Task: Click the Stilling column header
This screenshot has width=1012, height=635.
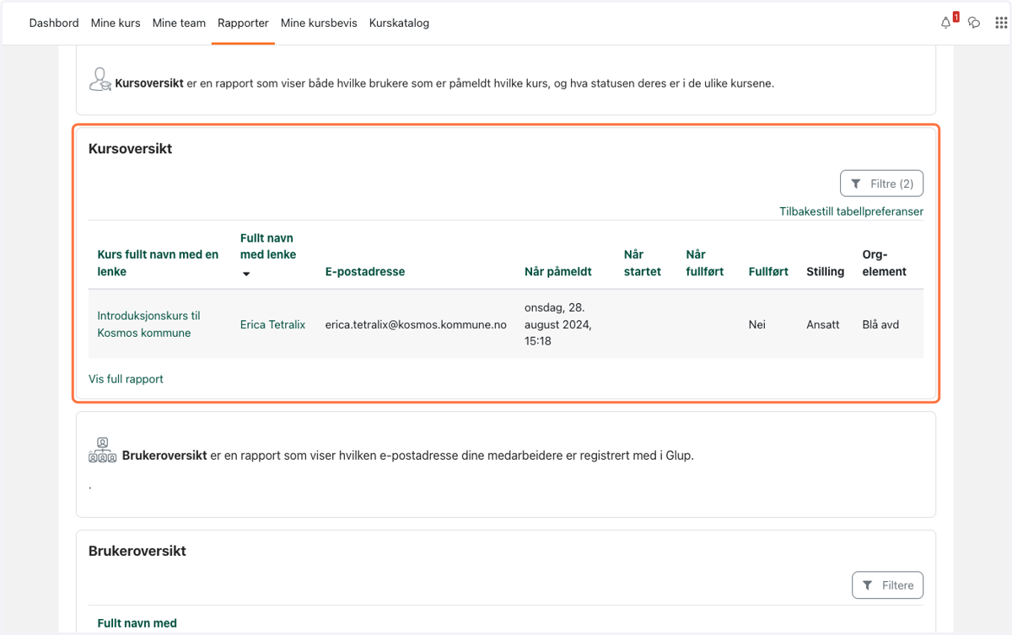Action: click(826, 271)
